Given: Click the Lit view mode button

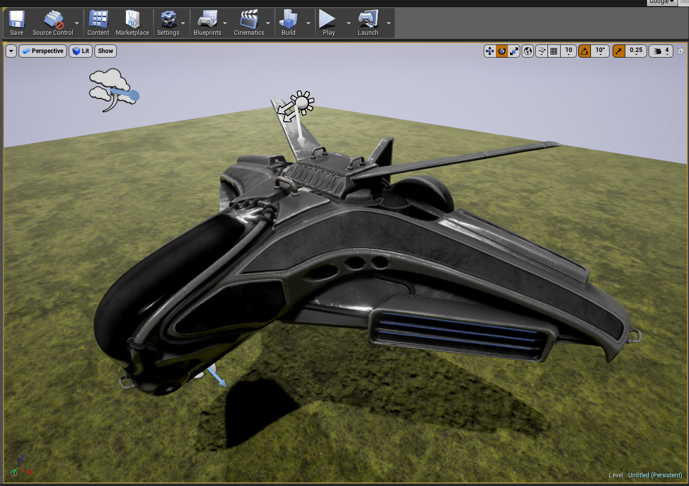Looking at the screenshot, I should click(x=81, y=51).
